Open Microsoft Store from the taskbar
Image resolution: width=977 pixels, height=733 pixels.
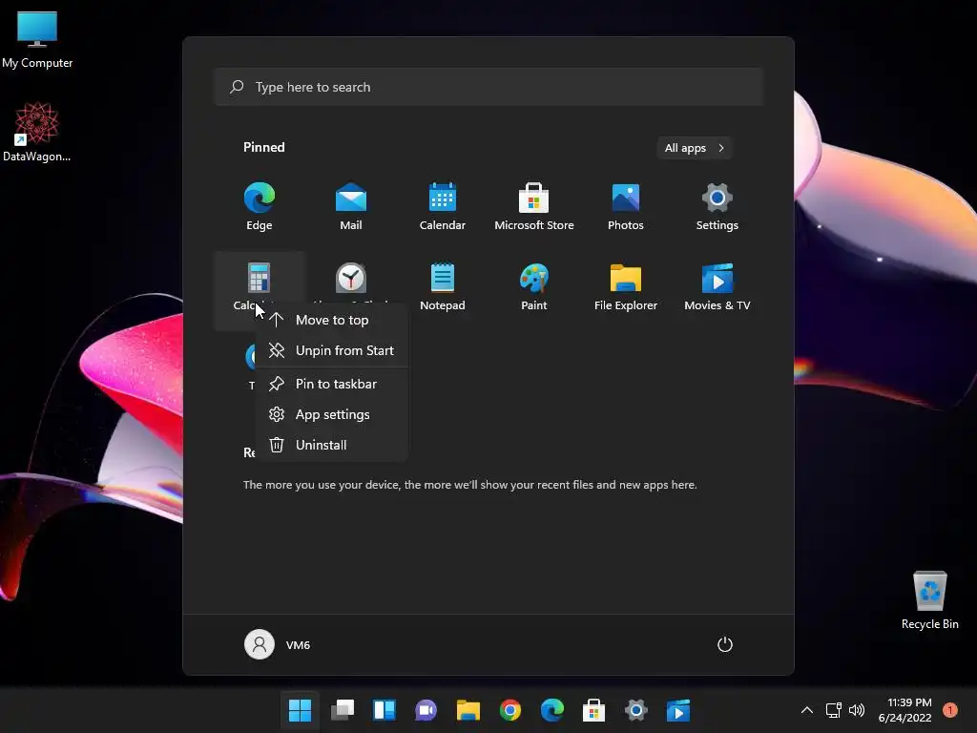pos(593,710)
